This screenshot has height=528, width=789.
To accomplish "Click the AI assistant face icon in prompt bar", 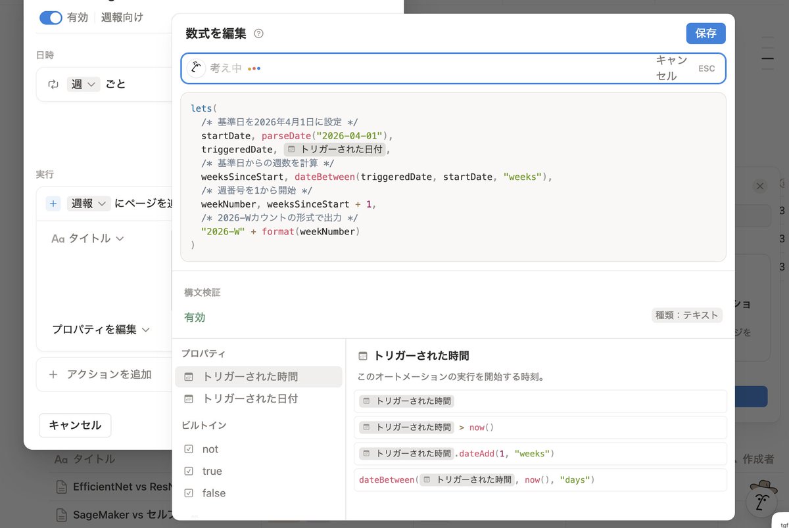I will click(x=196, y=68).
